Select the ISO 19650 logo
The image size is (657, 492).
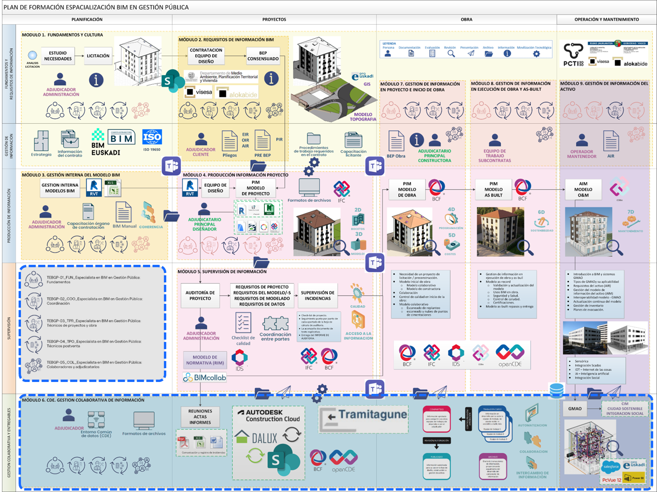click(152, 140)
